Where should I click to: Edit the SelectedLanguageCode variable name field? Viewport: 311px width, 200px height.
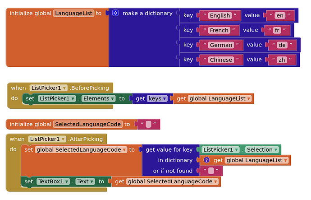[87, 124]
